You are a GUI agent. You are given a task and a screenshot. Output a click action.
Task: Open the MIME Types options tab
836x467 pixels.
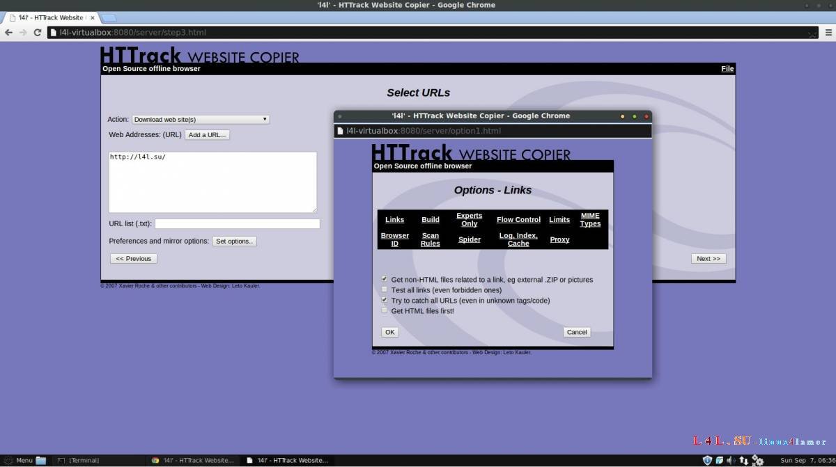(x=590, y=219)
